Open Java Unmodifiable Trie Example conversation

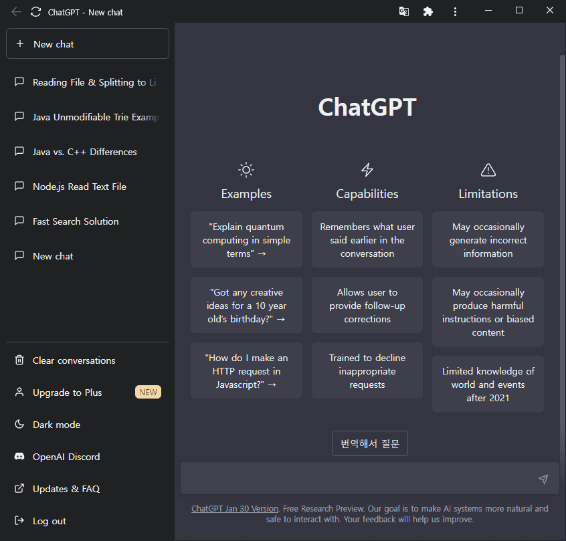(88, 117)
